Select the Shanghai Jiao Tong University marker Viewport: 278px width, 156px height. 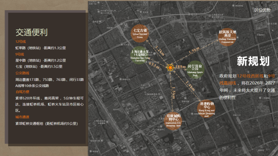click(140, 56)
